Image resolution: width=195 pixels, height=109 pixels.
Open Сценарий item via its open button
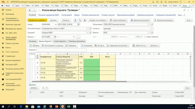click(x=90, y=33)
